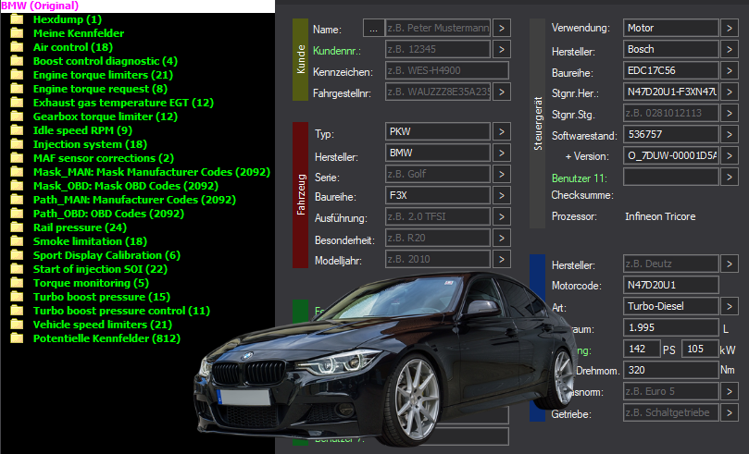Focus the Kennzeichen input field
This screenshot has width=749, height=454.
tap(446, 70)
